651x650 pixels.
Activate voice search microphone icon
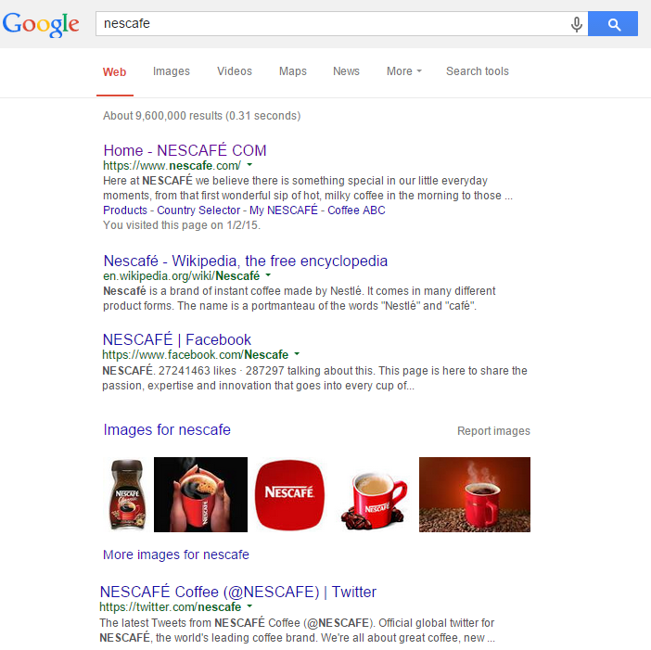click(576, 24)
